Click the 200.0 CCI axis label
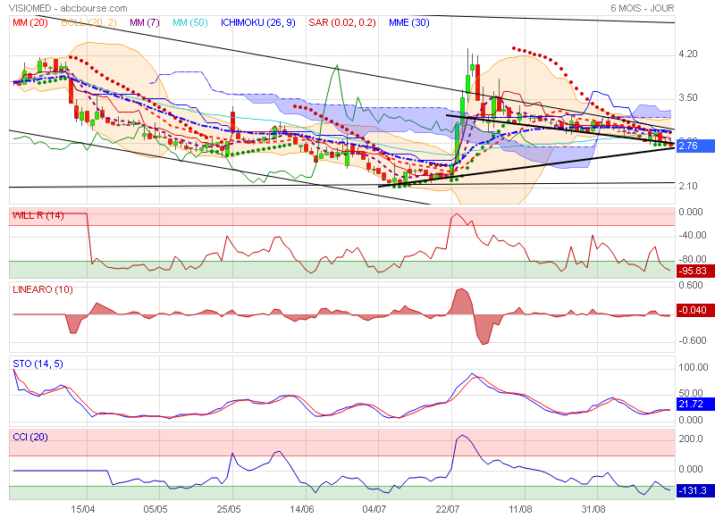Screen dimensions: 715x518 tap(691, 439)
